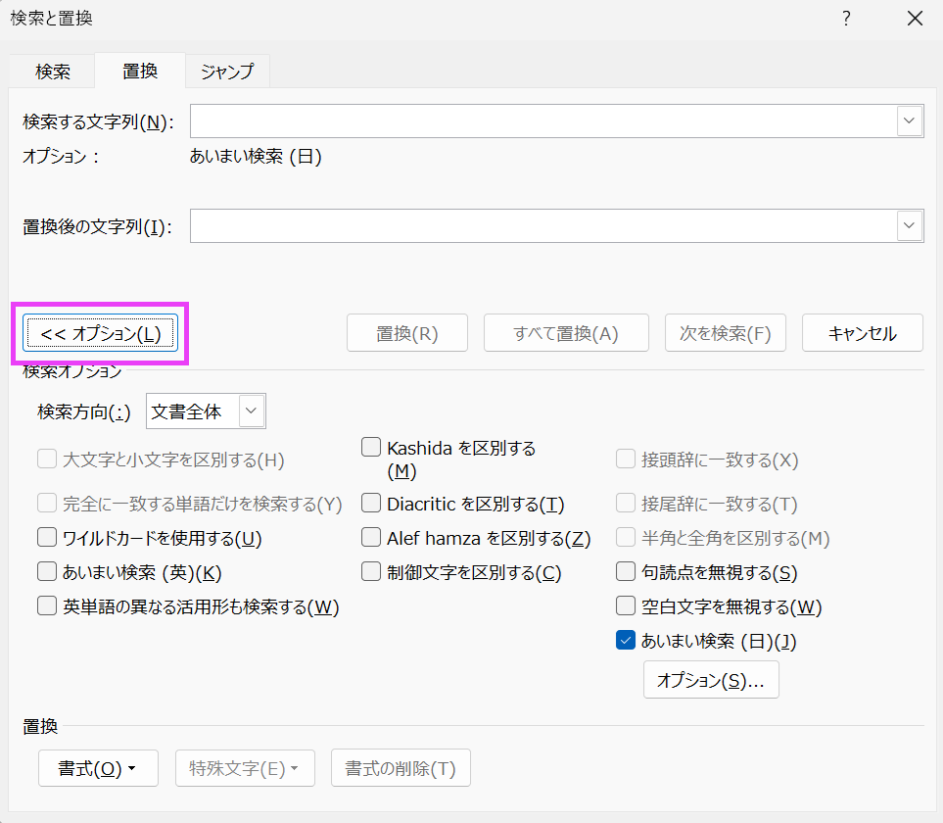943x823 pixels.
Task: Open the ジャンプ tab
Action: click(227, 72)
